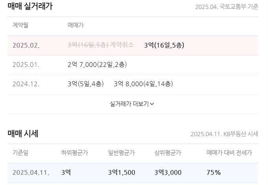This screenshot has height=185, width=268.
Task: Select the 2025.04.11. price row
Action: (x=31, y=172)
